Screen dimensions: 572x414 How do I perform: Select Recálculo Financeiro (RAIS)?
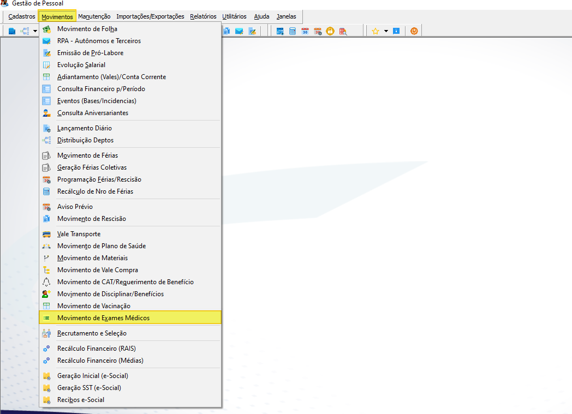click(130, 349)
